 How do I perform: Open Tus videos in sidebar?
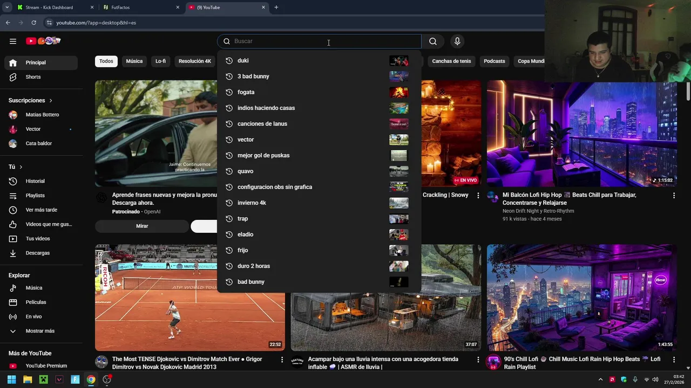pos(41,239)
